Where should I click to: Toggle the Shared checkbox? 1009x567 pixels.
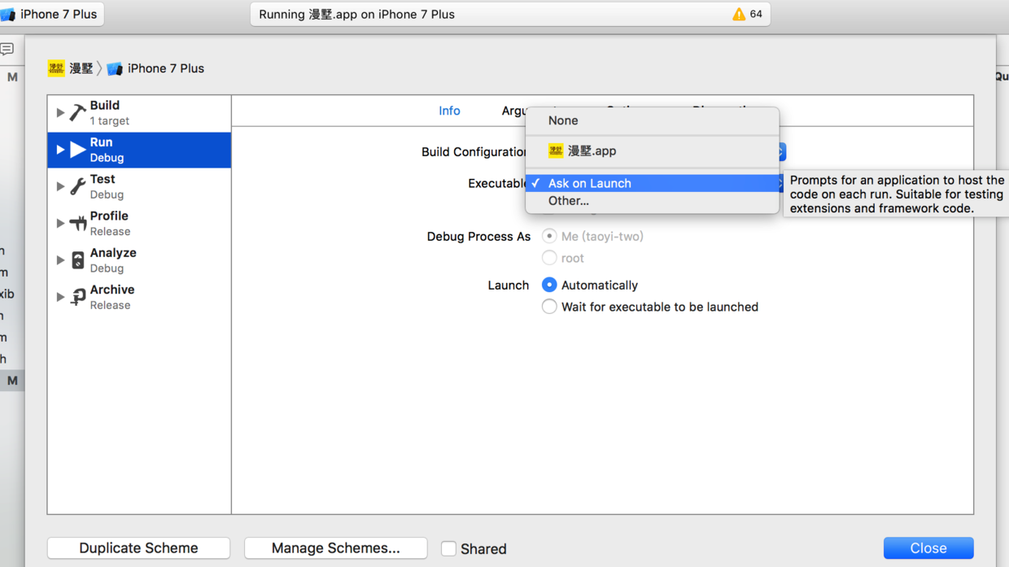click(448, 548)
